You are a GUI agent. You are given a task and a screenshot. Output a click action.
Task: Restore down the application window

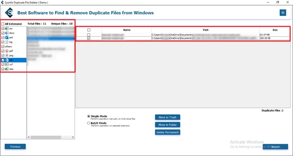[x=278, y=2]
